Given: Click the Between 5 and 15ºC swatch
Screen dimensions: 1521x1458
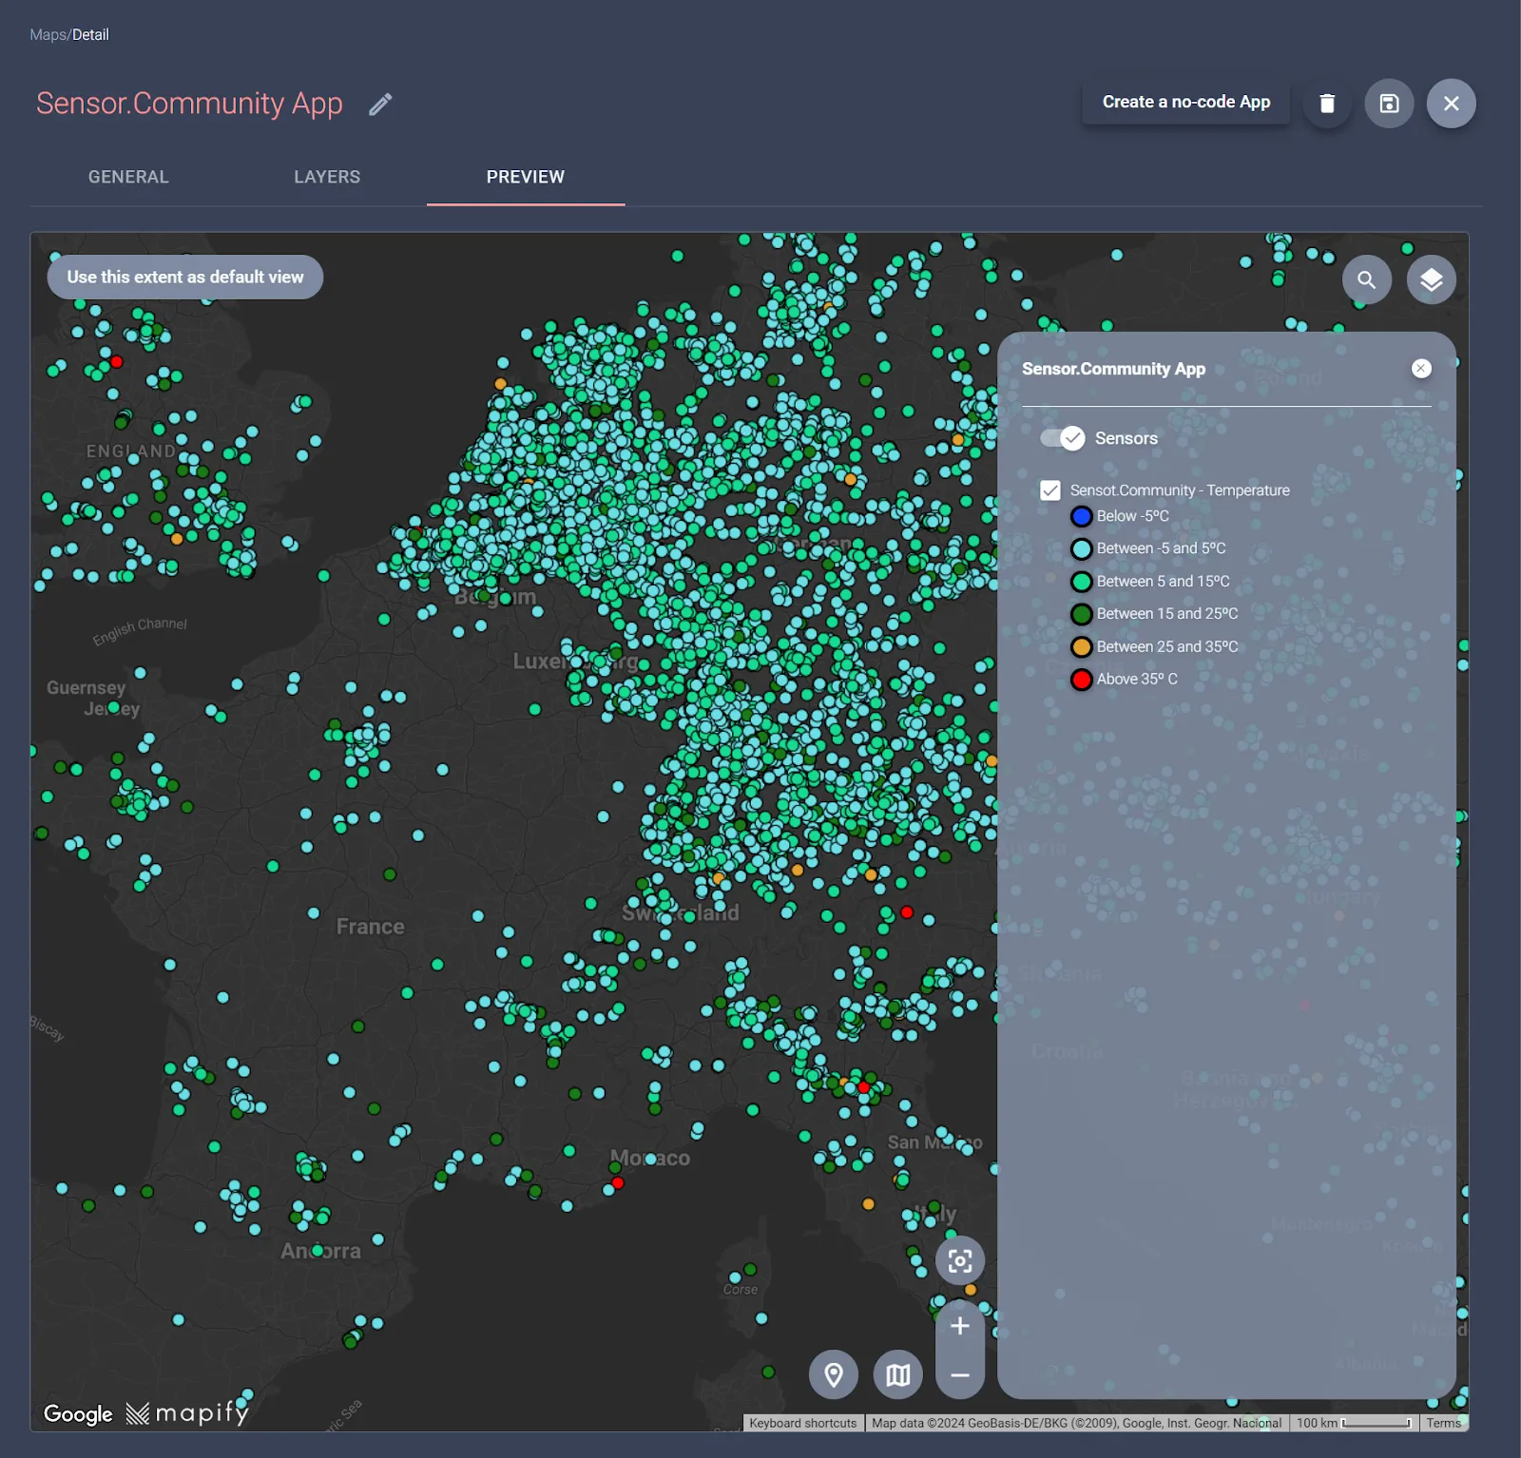Looking at the screenshot, I should [x=1081, y=582].
